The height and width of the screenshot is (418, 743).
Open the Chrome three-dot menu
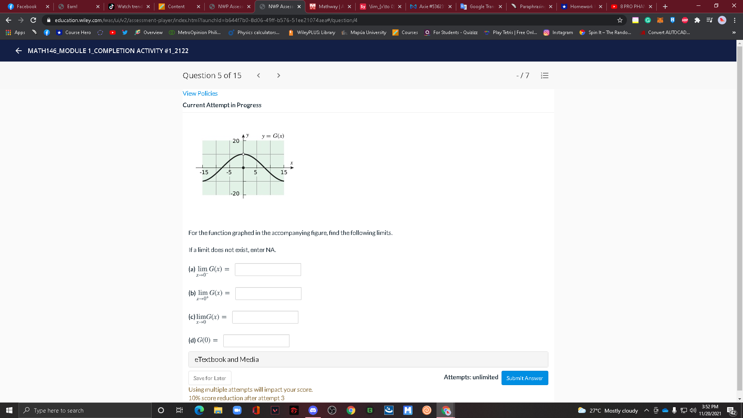tap(735, 20)
